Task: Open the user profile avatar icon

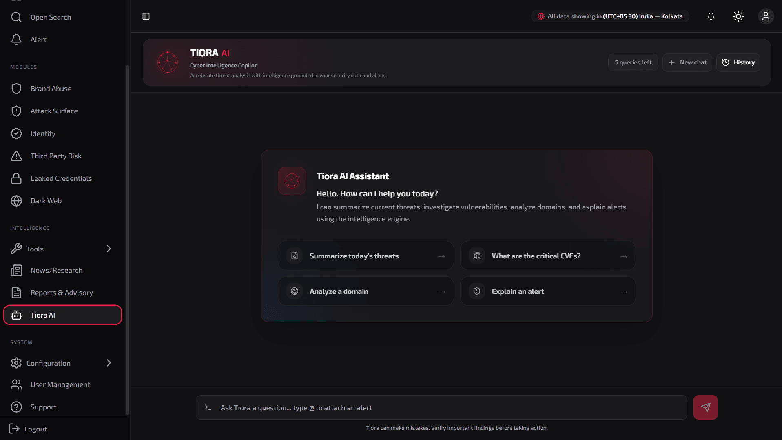Action: (766, 16)
